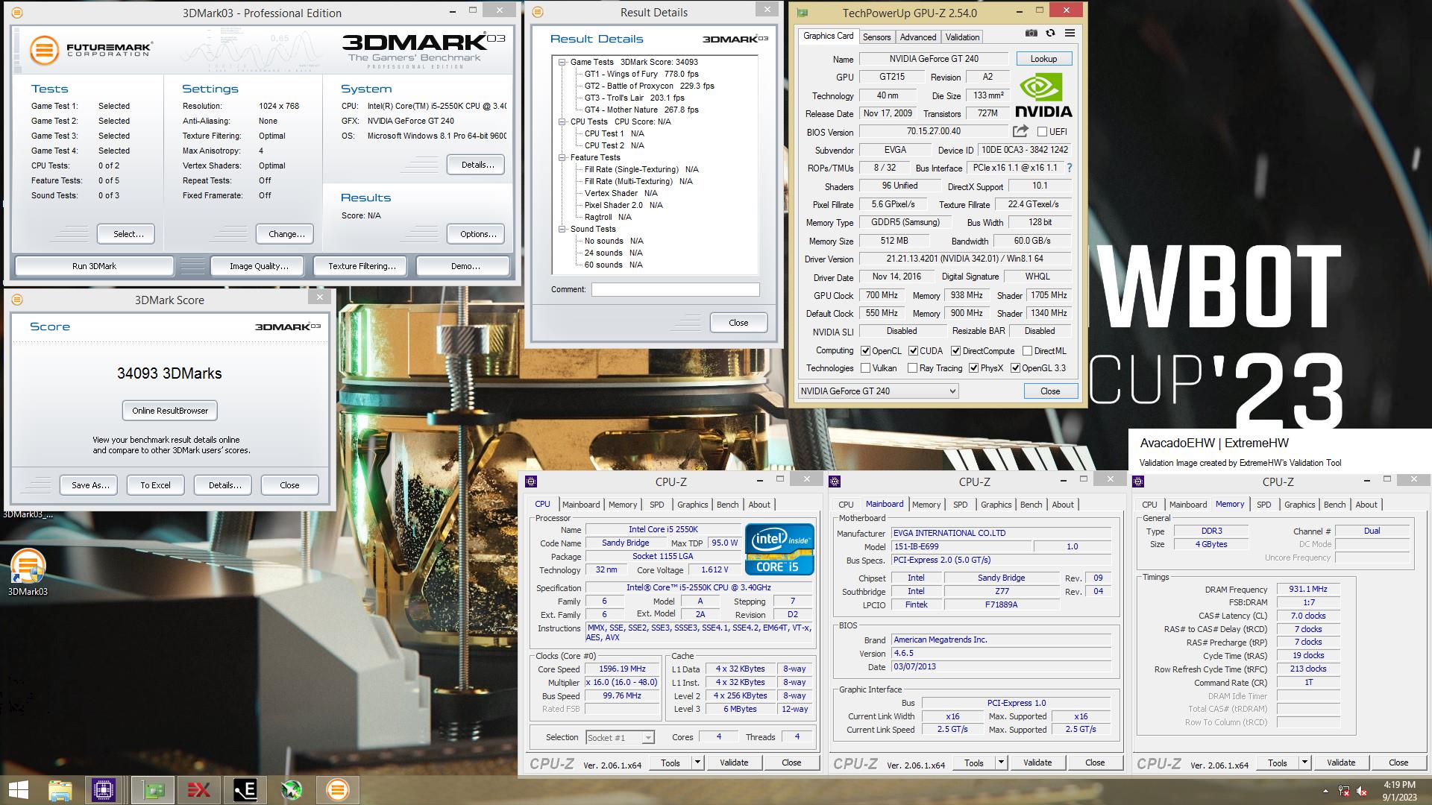Image resolution: width=1432 pixels, height=805 pixels.
Task: Switch to CPU-Z in the taskbar
Action: click(x=104, y=790)
